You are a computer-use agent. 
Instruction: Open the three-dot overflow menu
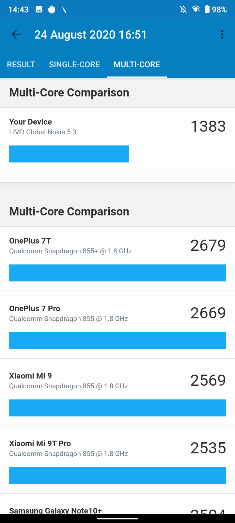222,34
